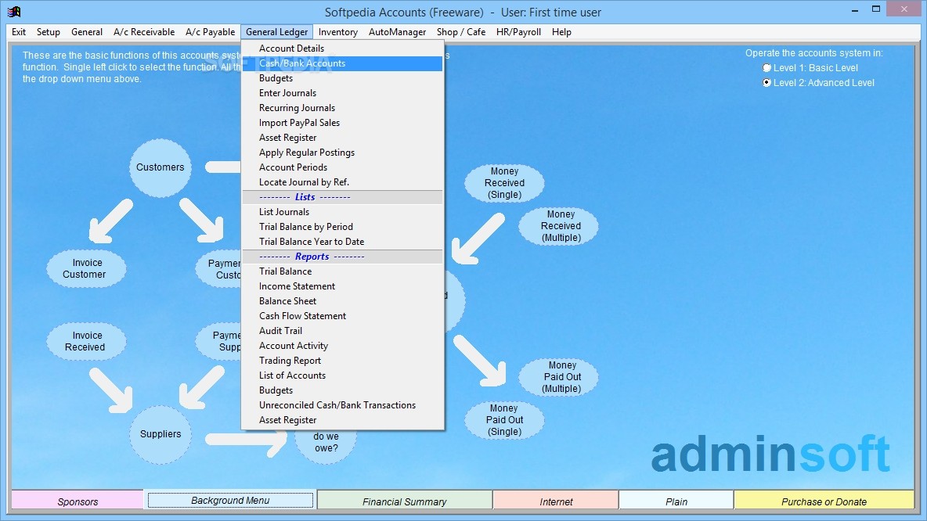Open the Help menu
The height and width of the screenshot is (521, 927).
click(x=561, y=32)
